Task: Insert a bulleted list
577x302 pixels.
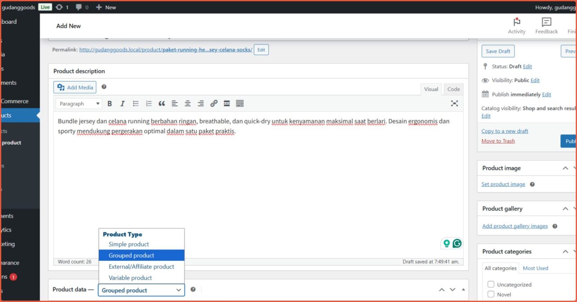Action: coord(135,103)
